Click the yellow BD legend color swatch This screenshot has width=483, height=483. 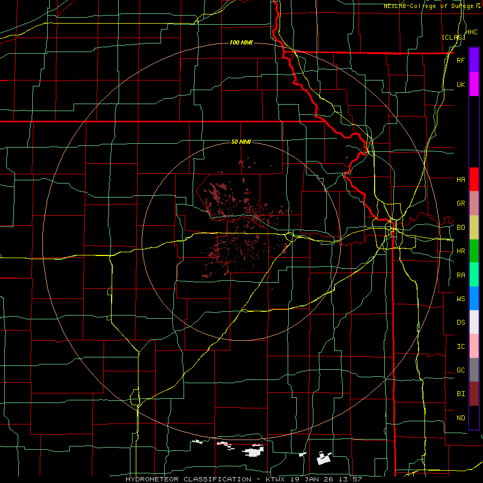pos(474,228)
